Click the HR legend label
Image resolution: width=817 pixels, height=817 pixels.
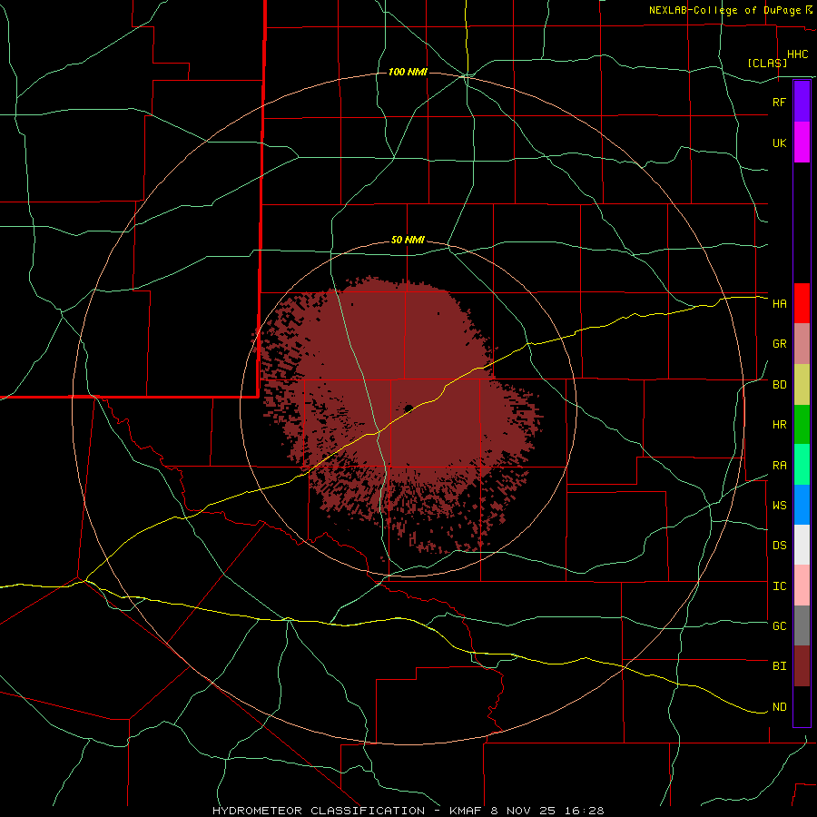point(779,425)
